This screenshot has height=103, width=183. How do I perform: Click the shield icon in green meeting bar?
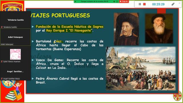(114, 1)
